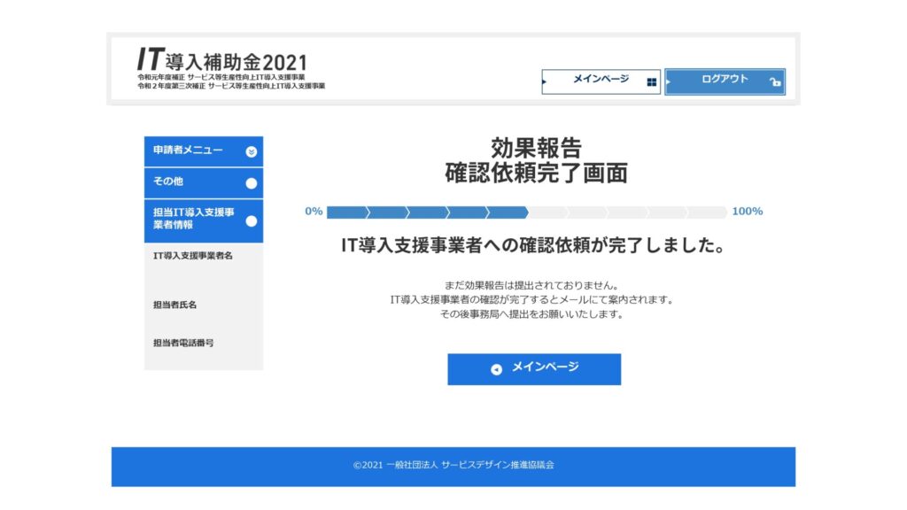Click the IT導入補助金2021 logo
907x510 pixels.
[x=230, y=68]
